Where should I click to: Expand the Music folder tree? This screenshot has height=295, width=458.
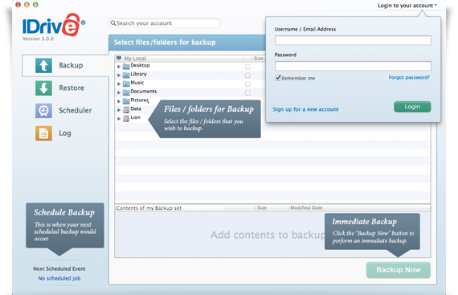pos(119,84)
